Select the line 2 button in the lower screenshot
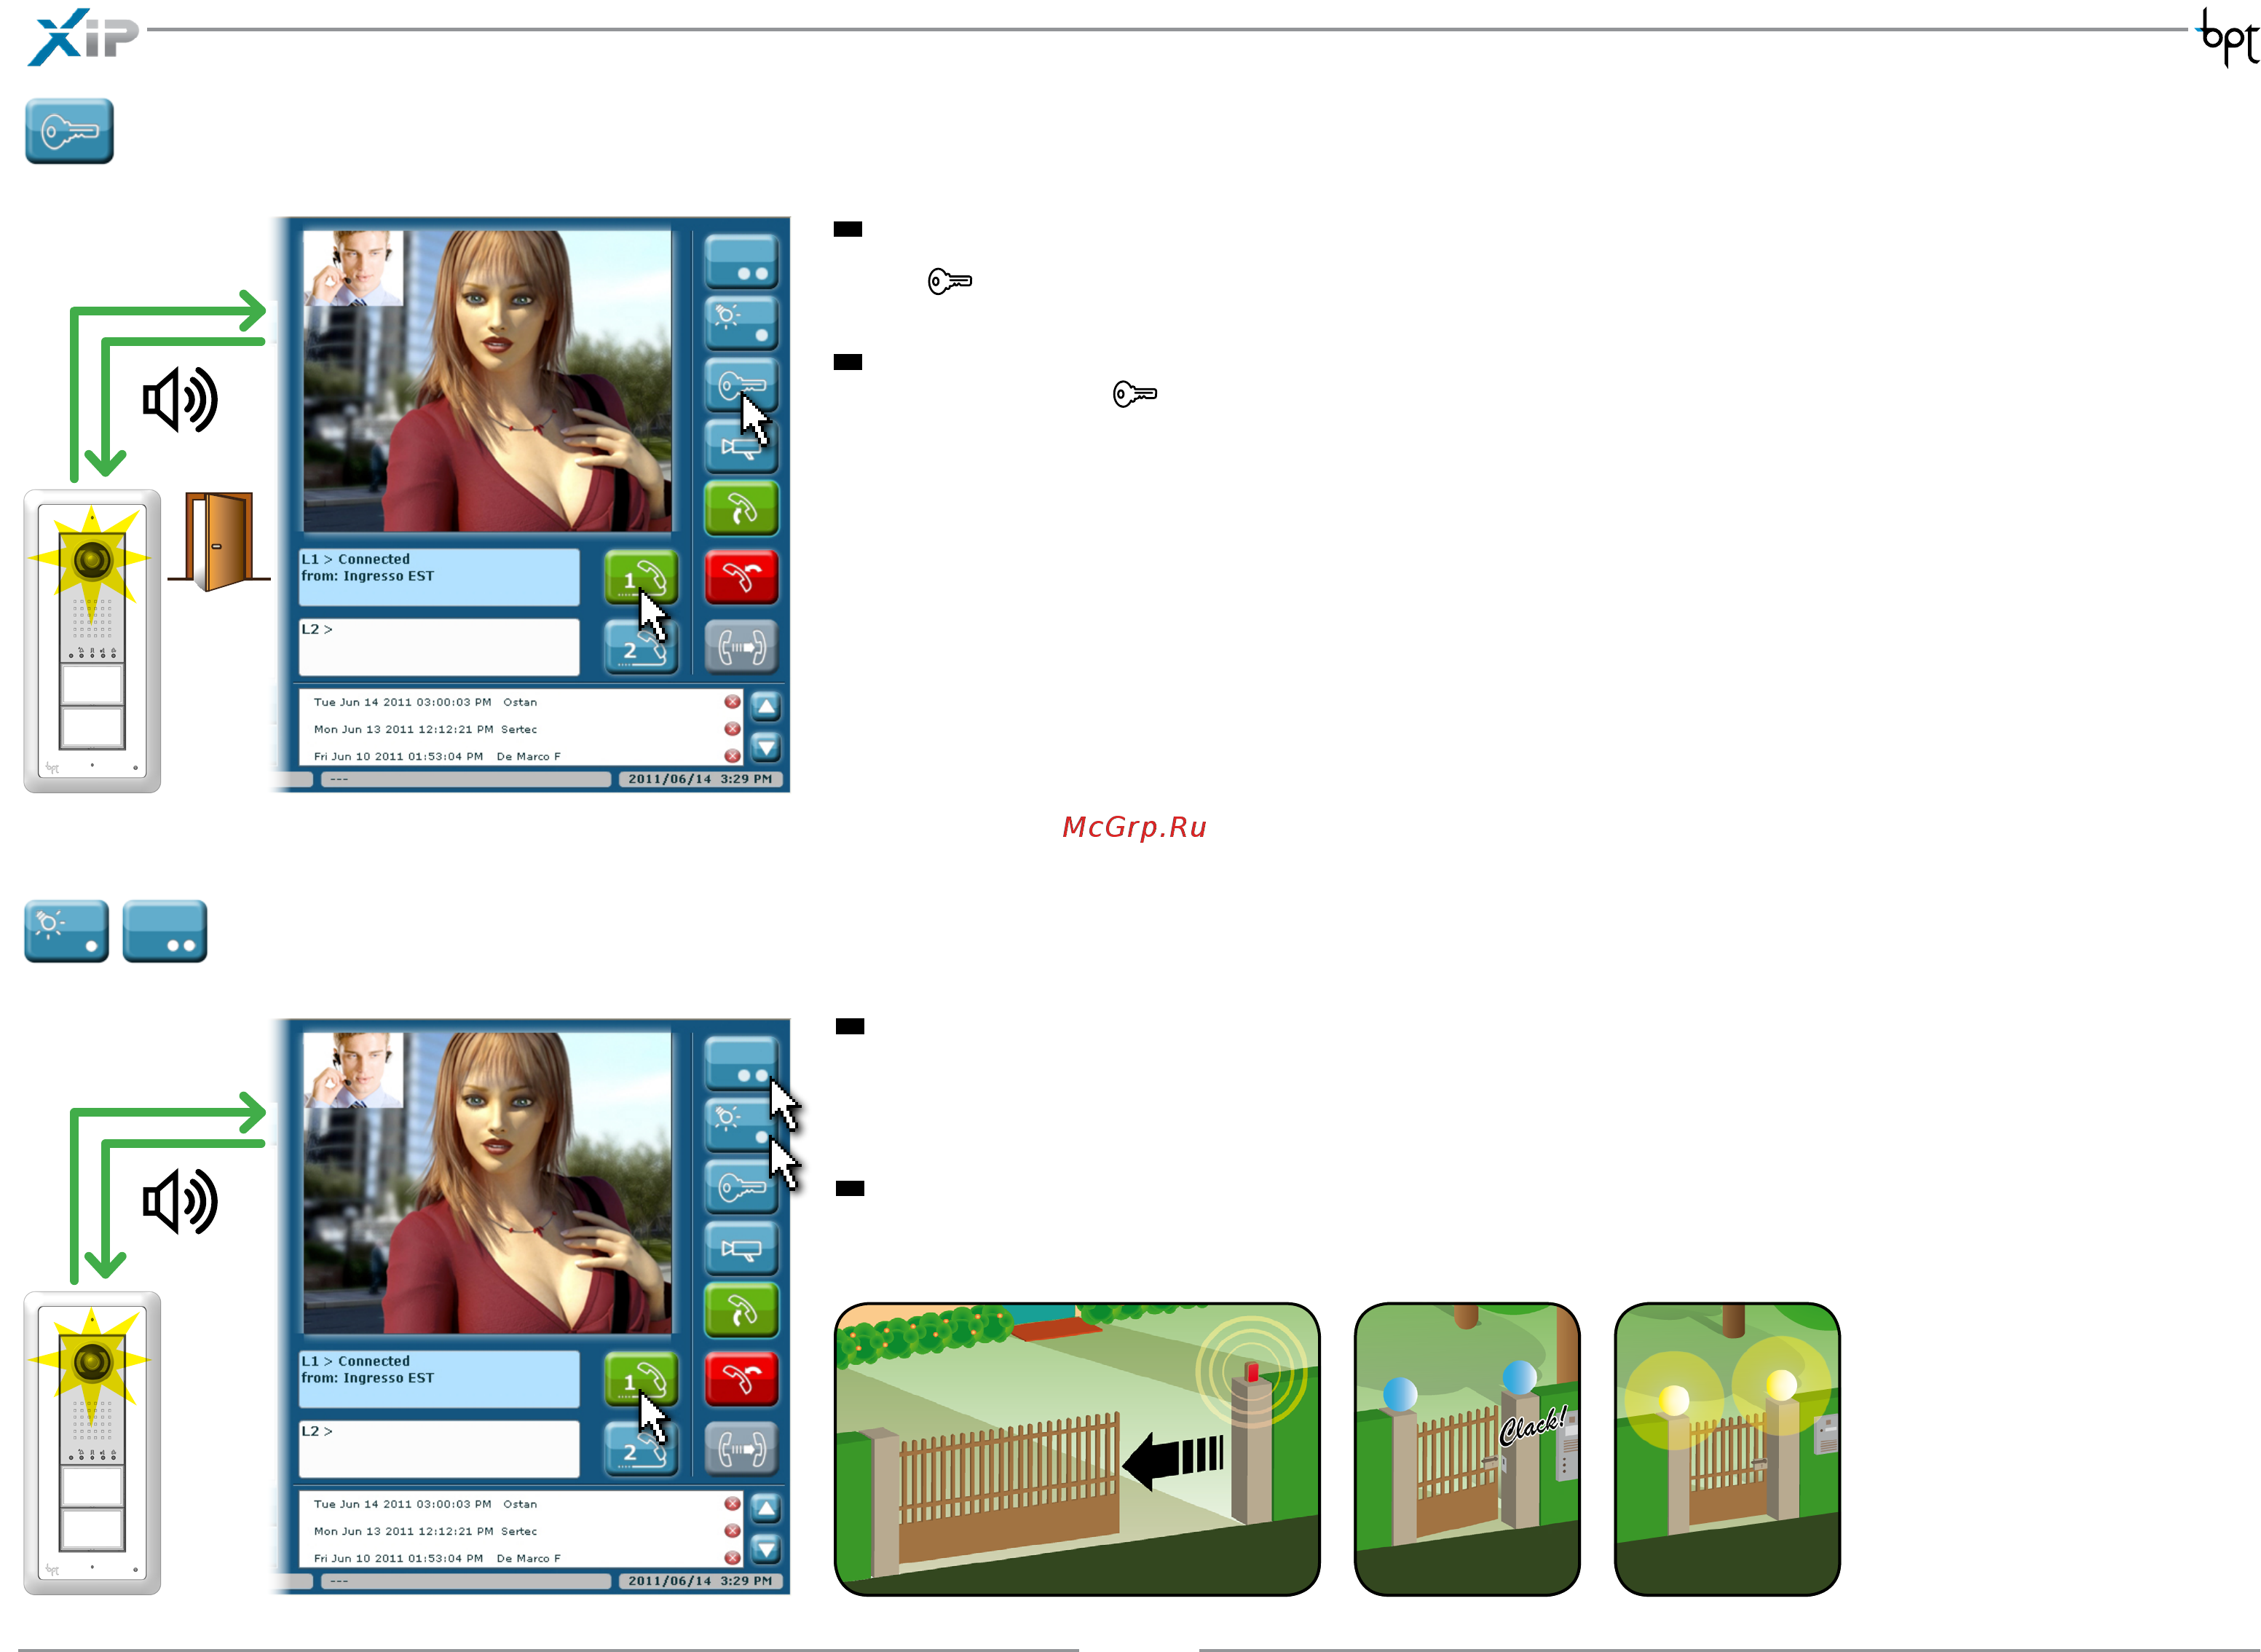This screenshot has height=1652, width=2261. tap(641, 1449)
